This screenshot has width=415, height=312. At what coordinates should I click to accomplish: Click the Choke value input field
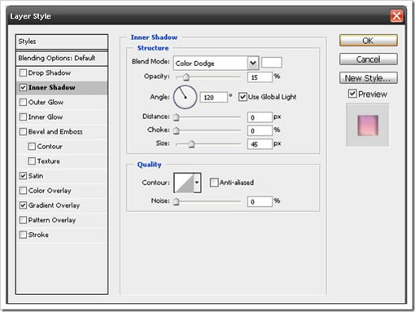click(260, 130)
